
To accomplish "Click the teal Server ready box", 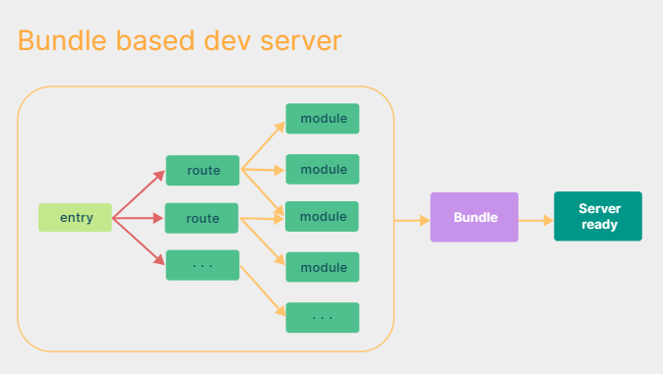I will point(598,216).
